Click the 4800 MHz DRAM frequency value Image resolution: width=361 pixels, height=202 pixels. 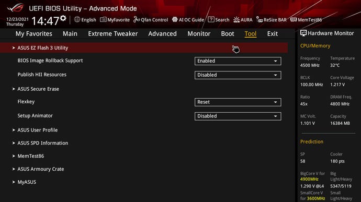340,104
